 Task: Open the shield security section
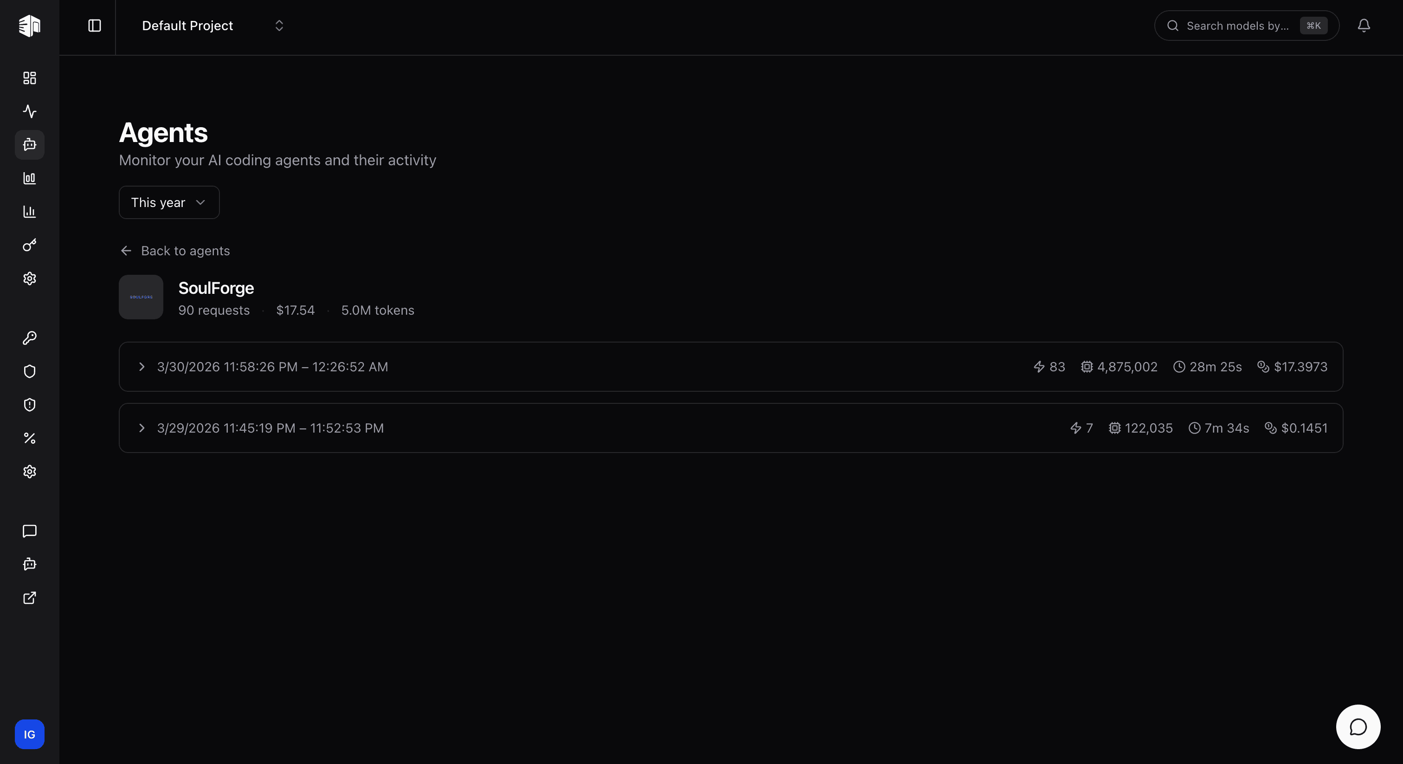pyautogui.click(x=29, y=371)
